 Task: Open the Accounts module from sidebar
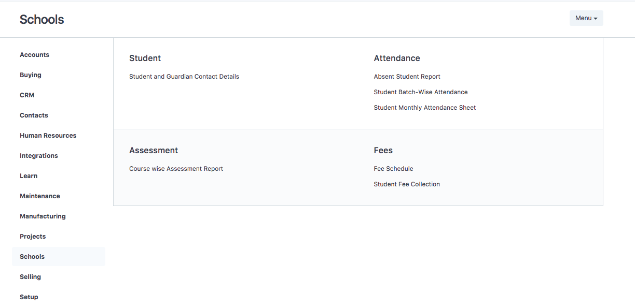pyautogui.click(x=34, y=54)
